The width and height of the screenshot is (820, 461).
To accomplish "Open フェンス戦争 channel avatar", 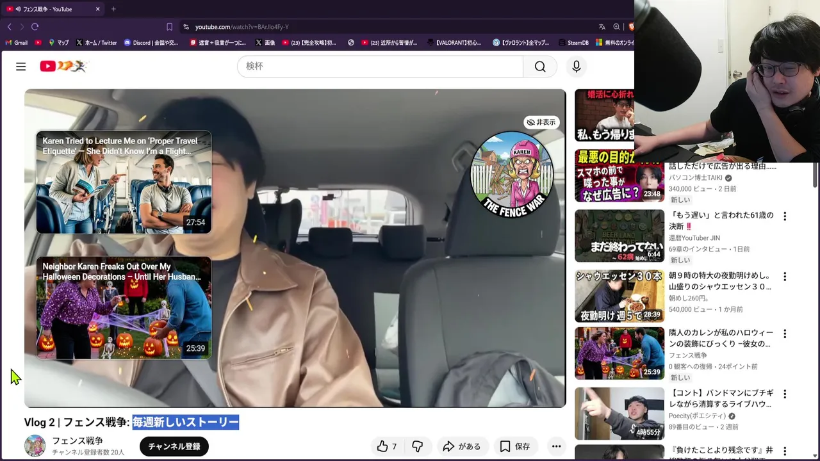I will (x=35, y=446).
